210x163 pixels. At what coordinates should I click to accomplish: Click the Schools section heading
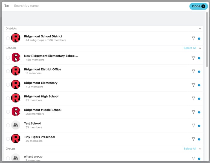coord(11,48)
